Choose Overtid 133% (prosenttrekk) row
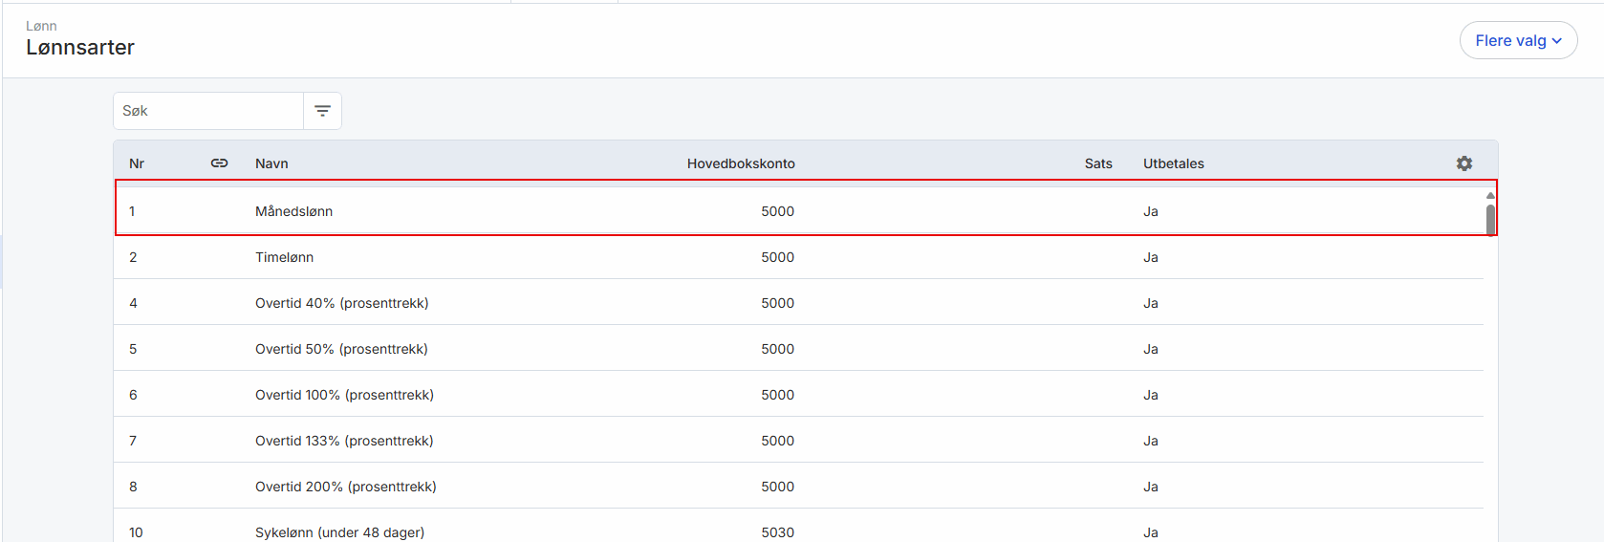This screenshot has width=1604, height=542. [x=344, y=441]
